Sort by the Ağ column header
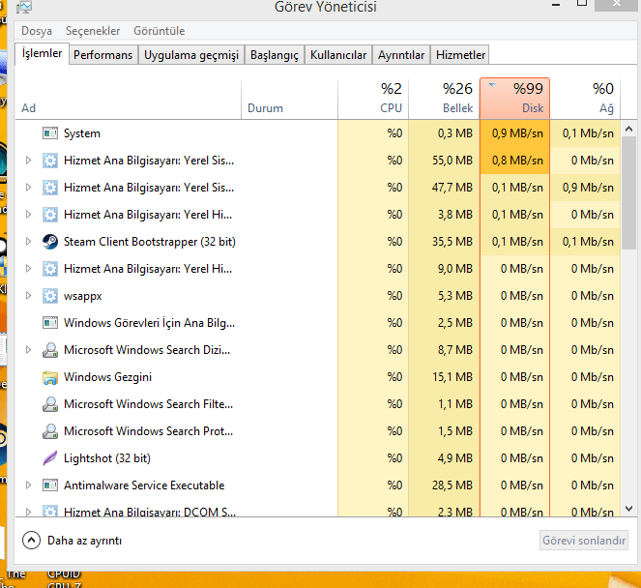The width and height of the screenshot is (641, 588). click(x=585, y=99)
